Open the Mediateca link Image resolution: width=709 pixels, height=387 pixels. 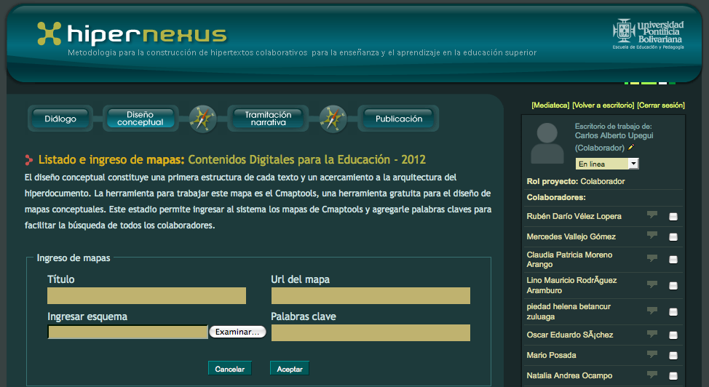tap(550, 105)
